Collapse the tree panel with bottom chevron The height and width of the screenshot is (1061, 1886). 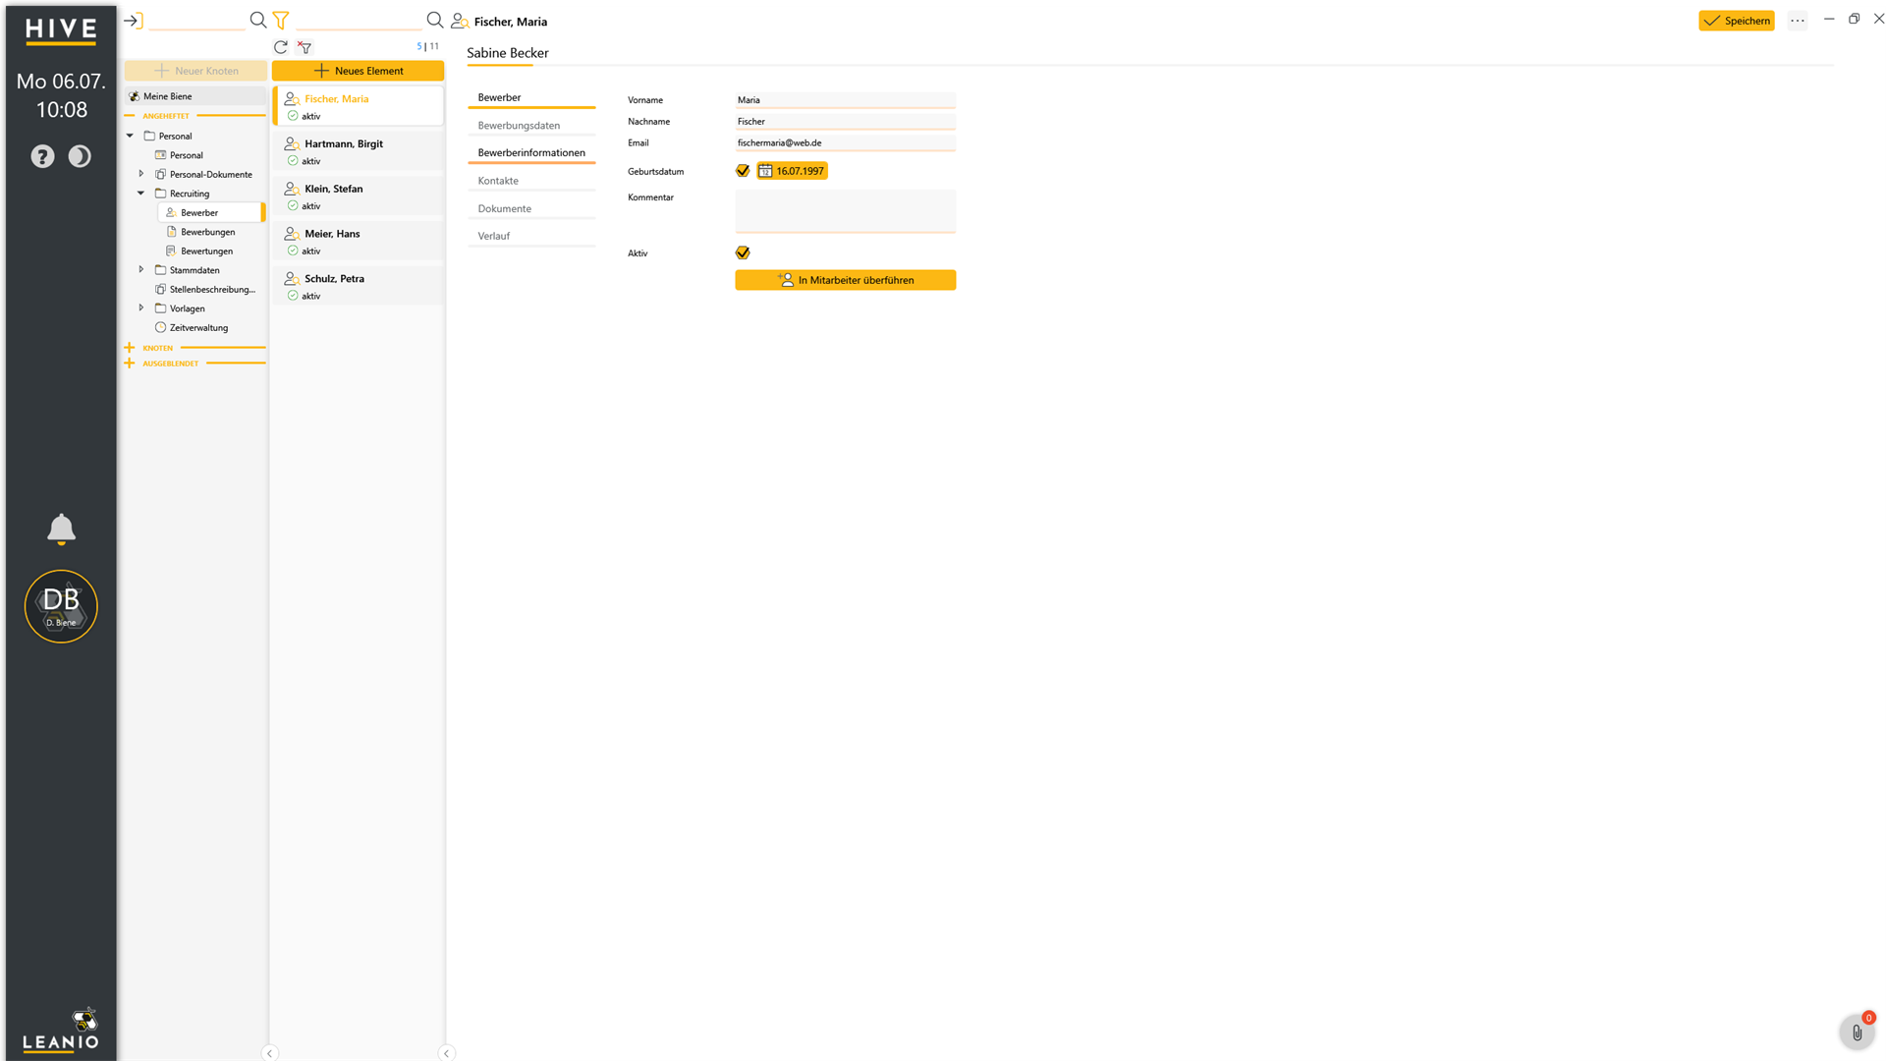point(269,1053)
